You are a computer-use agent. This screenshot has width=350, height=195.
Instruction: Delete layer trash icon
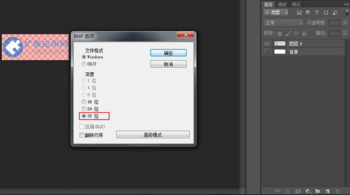coord(337,191)
